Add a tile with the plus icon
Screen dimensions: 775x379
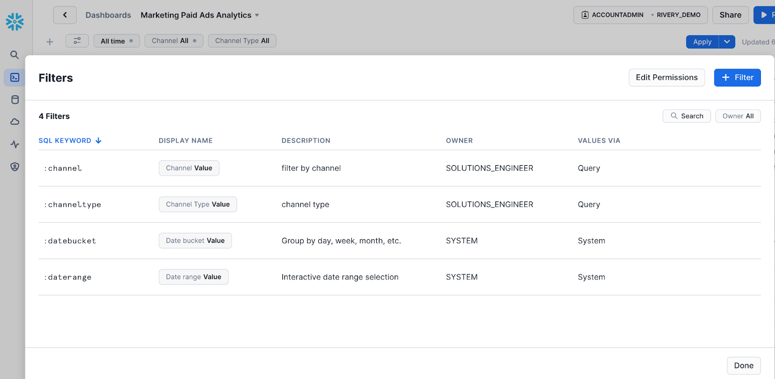tap(49, 42)
